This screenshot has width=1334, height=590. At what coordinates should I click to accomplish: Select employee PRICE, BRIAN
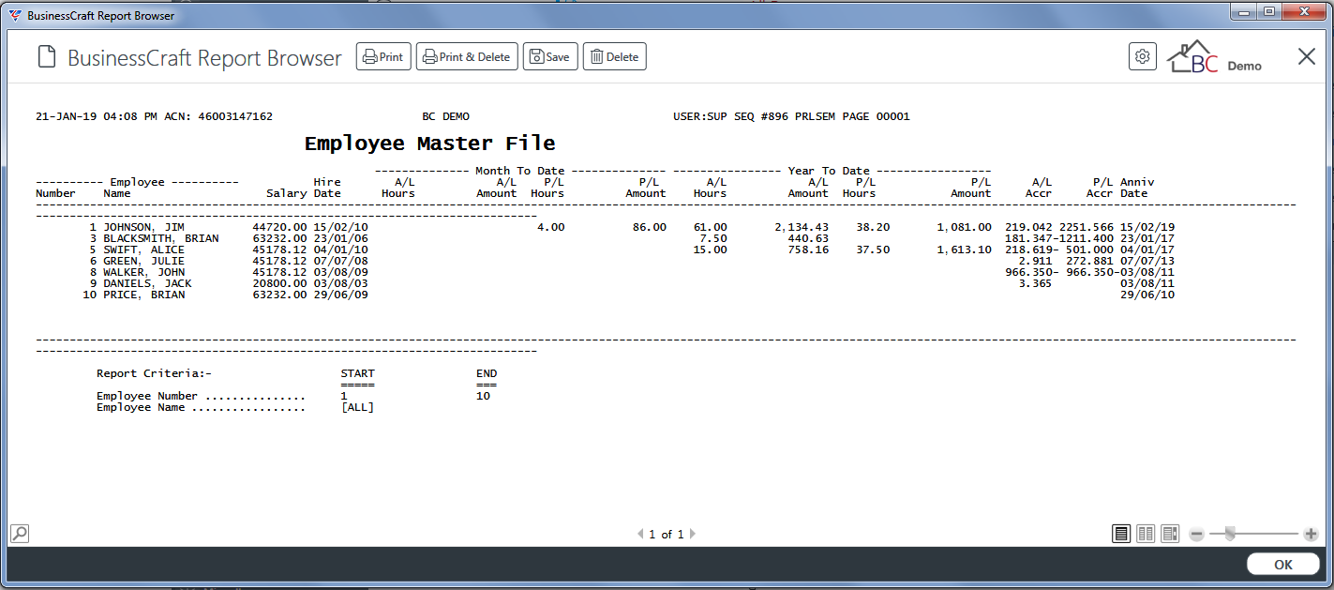[x=143, y=295]
